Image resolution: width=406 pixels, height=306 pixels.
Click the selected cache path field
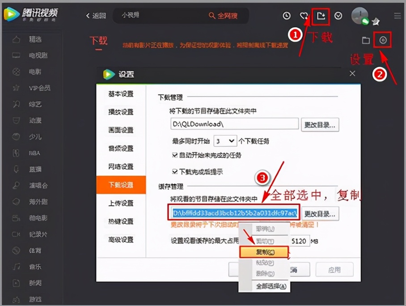[234, 213]
